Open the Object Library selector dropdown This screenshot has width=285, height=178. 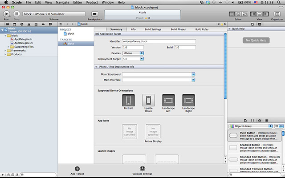251,126
